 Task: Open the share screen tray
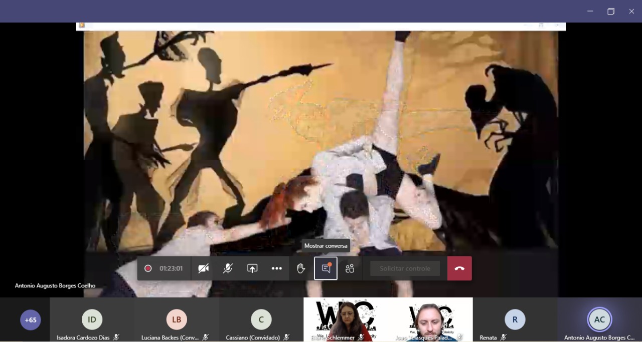pyautogui.click(x=252, y=268)
